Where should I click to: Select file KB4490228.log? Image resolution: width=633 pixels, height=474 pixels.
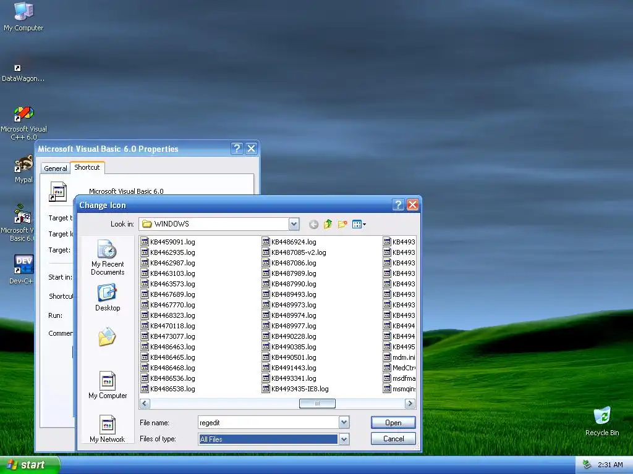(x=289, y=336)
